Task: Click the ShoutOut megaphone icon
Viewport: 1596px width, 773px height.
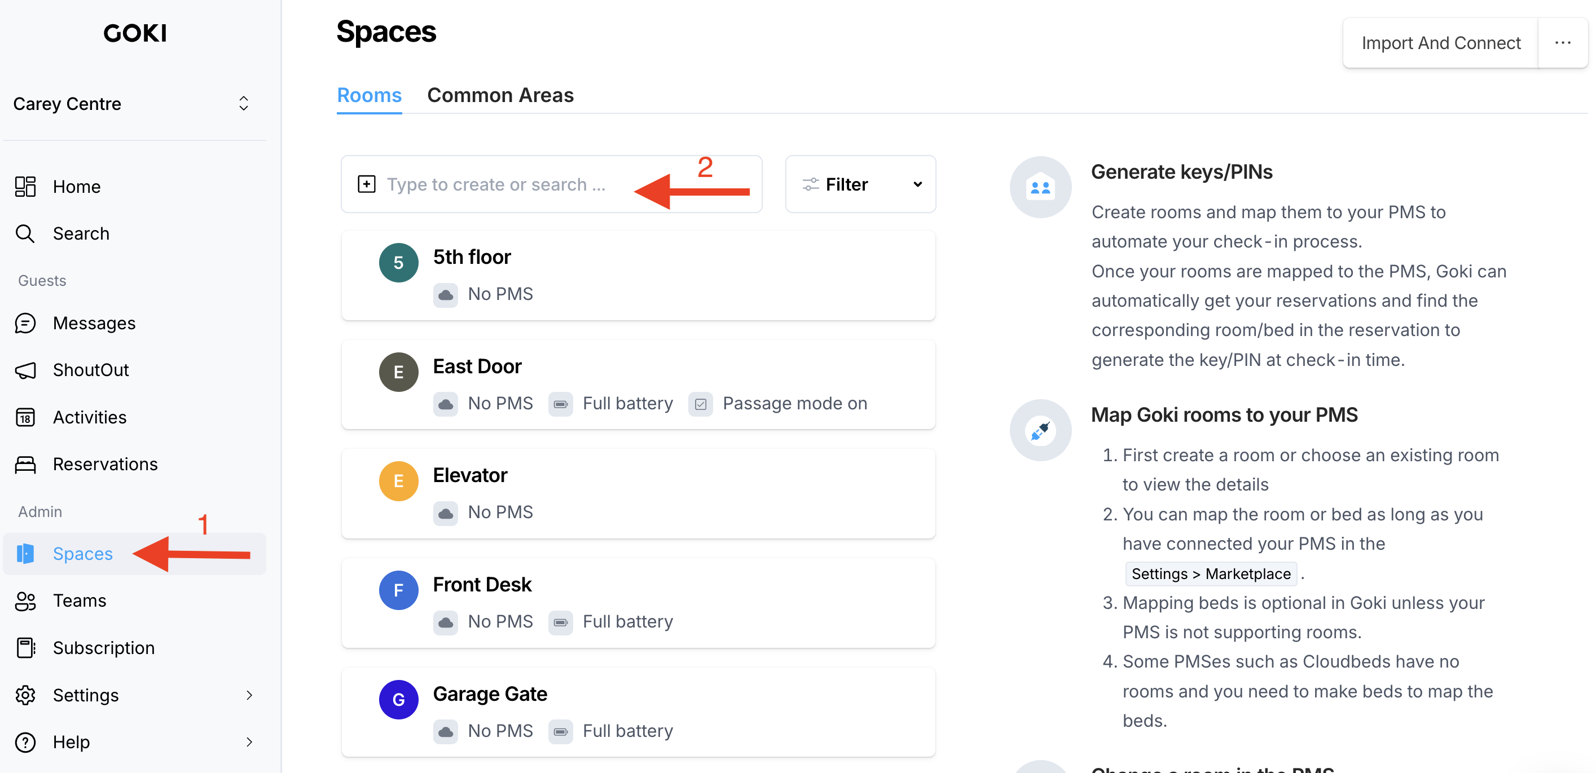Action: (x=25, y=370)
